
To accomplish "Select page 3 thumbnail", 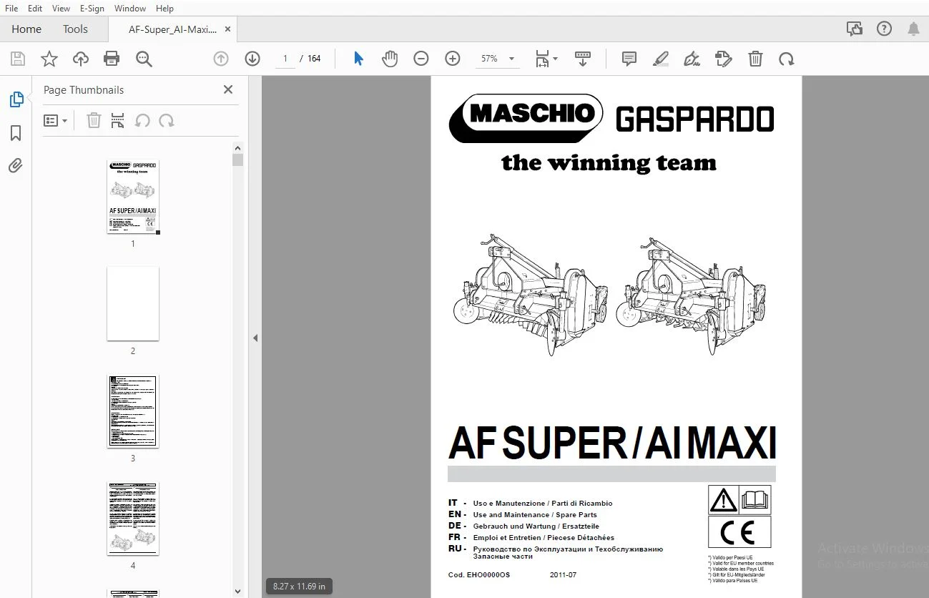I will [133, 411].
